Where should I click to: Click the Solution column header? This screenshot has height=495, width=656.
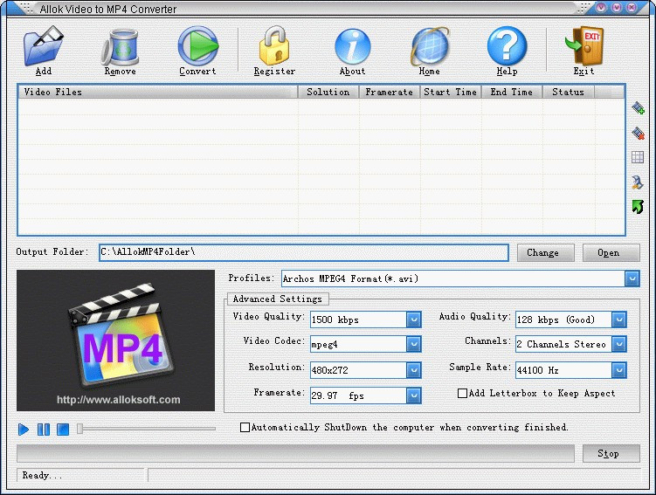[x=328, y=92]
